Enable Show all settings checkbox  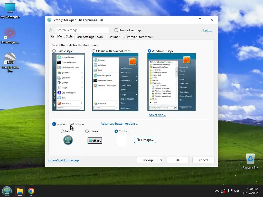(x=116, y=30)
